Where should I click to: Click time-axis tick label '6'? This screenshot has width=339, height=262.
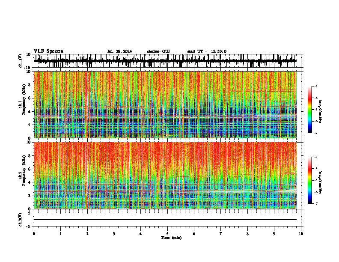[x=194, y=234]
